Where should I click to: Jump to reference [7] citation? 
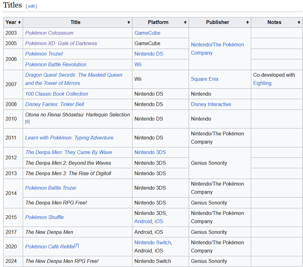point(77,245)
